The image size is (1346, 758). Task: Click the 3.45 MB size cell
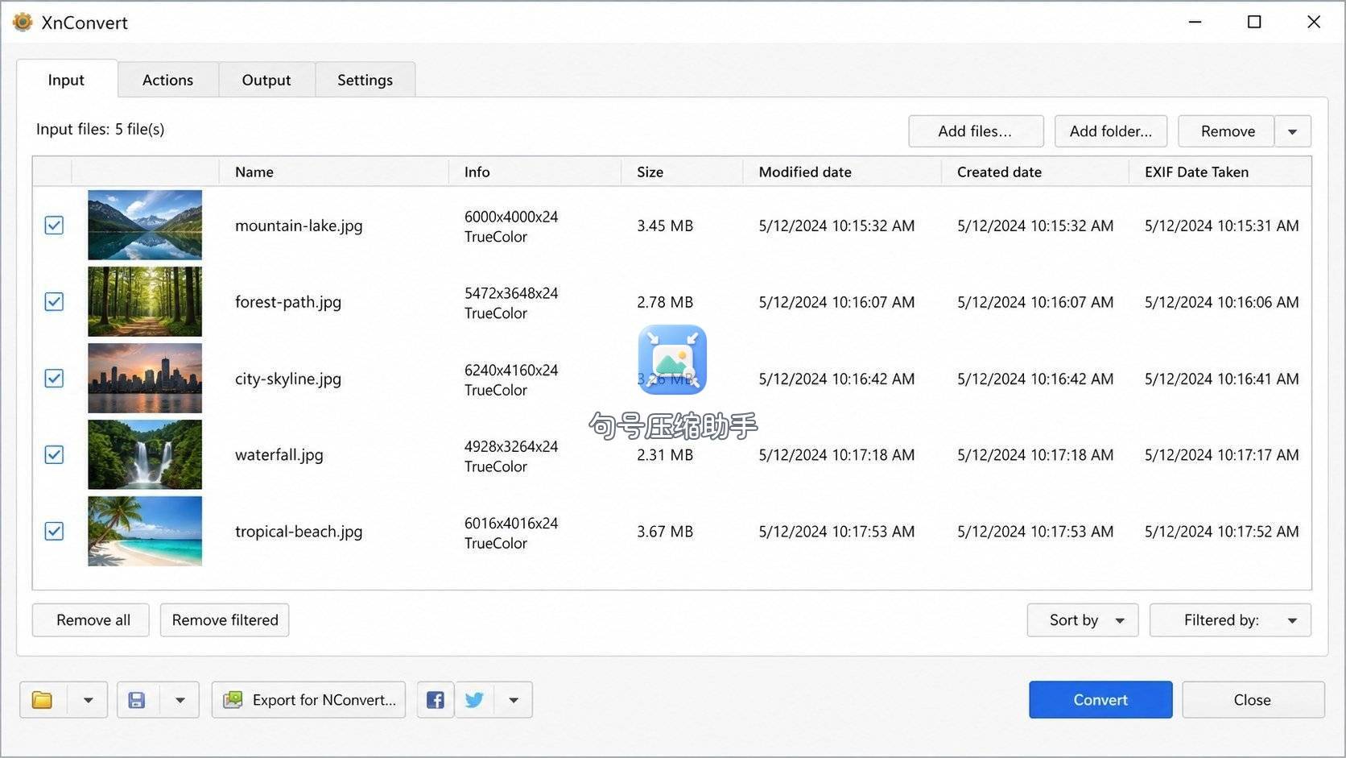[x=665, y=226]
